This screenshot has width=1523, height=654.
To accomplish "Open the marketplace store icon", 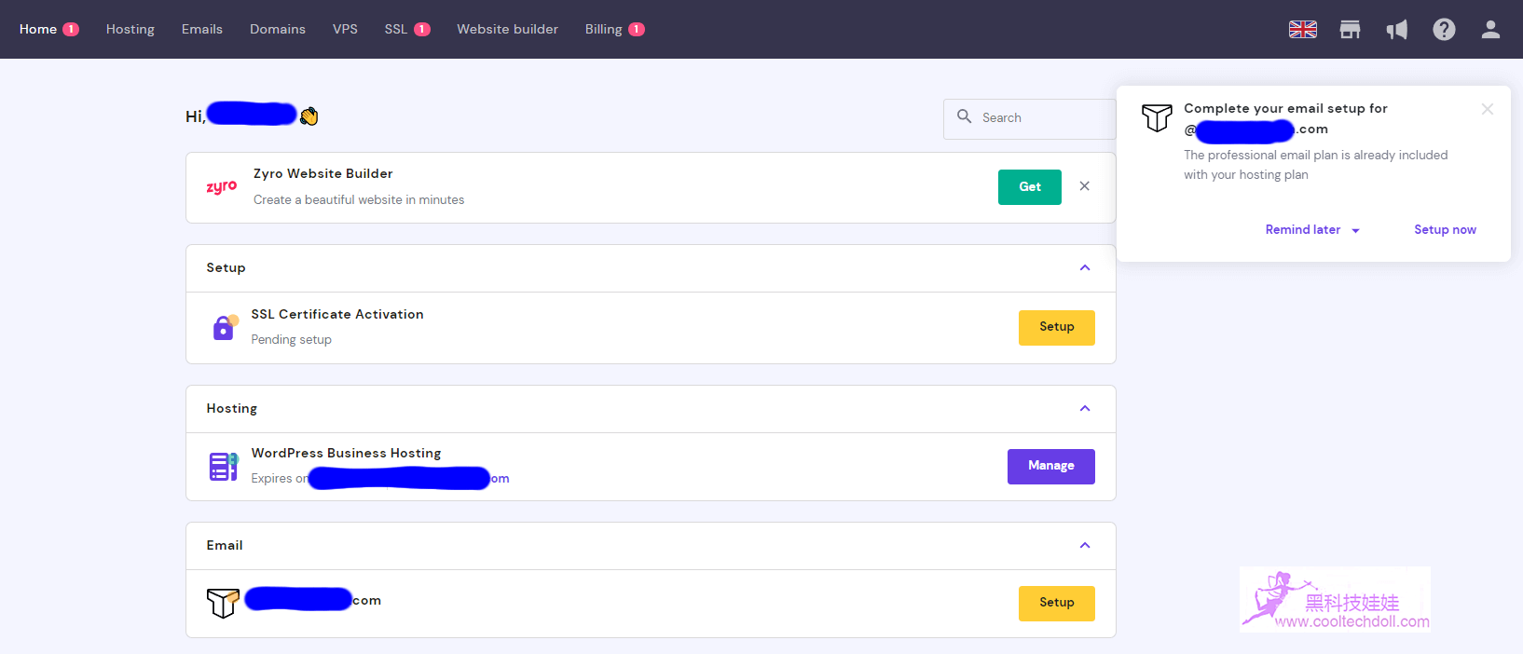I will coord(1350,29).
